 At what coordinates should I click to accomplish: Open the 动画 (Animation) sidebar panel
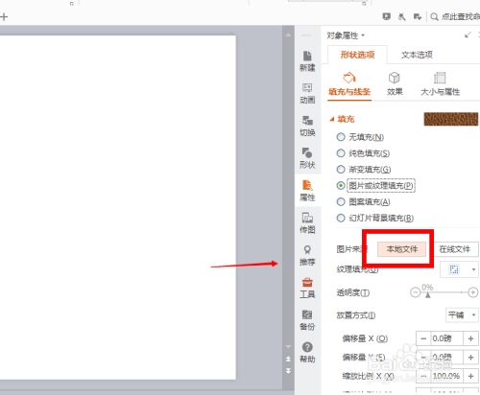tap(307, 93)
